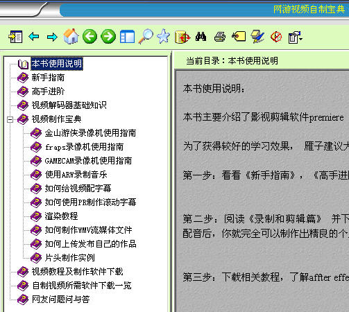Click the red prohibited circle icon
The image size is (349, 312).
point(276,37)
